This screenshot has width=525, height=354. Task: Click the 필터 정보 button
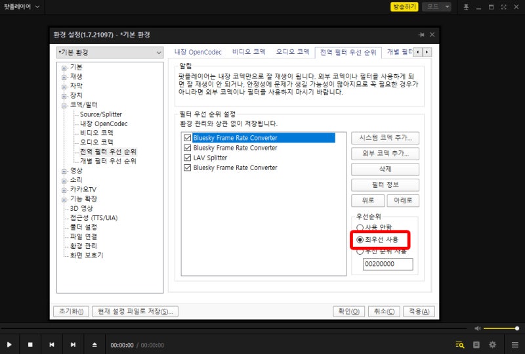[385, 185]
